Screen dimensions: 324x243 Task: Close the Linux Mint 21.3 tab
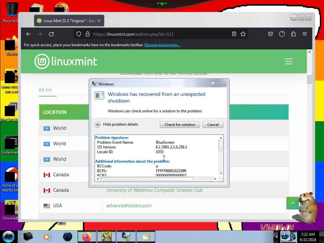tap(99, 21)
